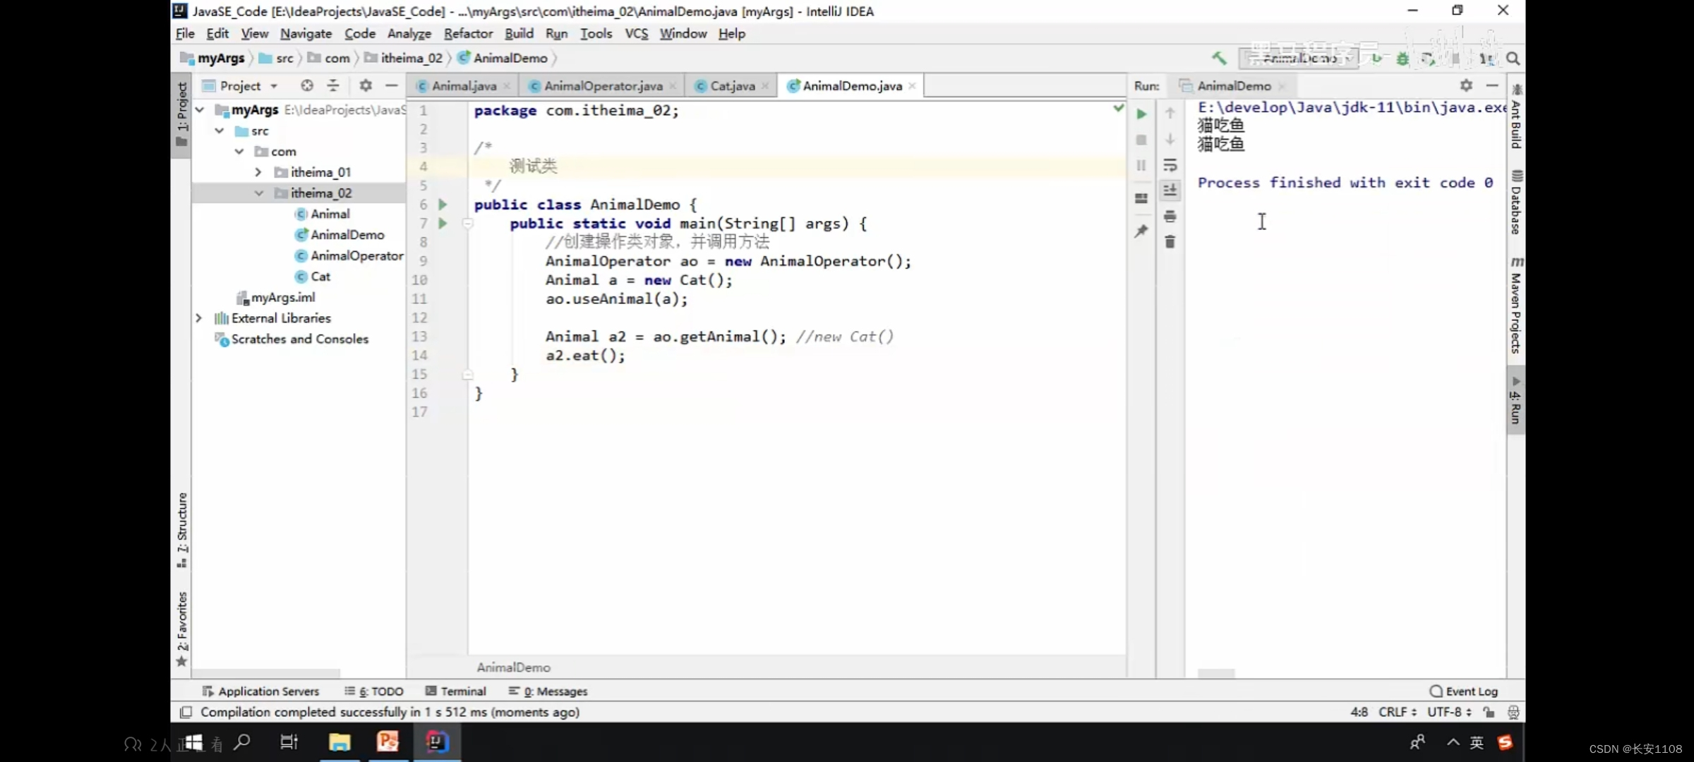This screenshot has width=1694, height=762.
Task: Rerun AnimalDemo with green play icon
Action: click(1141, 114)
